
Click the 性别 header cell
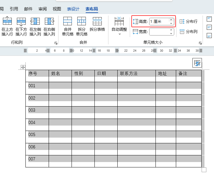pos(83,76)
